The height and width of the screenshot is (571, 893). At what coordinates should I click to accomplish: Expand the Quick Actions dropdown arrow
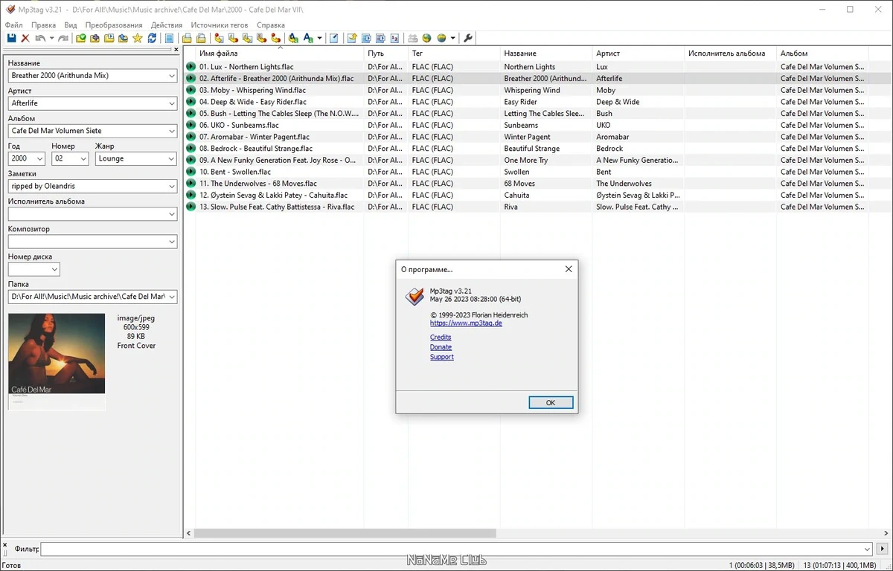point(320,38)
